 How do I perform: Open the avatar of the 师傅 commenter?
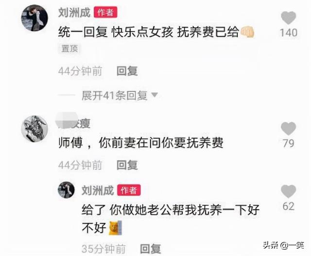point(35,129)
